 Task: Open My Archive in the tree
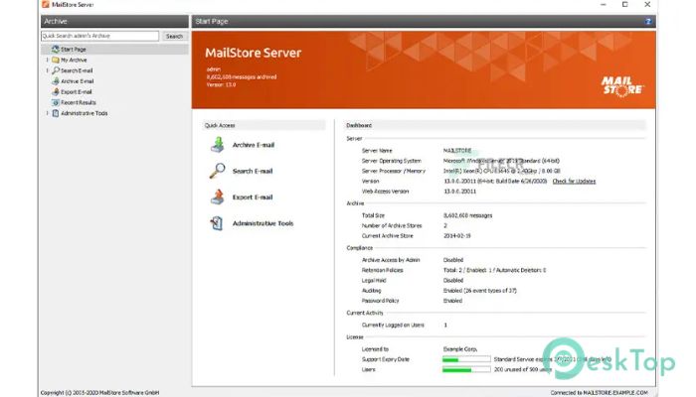[x=74, y=60]
